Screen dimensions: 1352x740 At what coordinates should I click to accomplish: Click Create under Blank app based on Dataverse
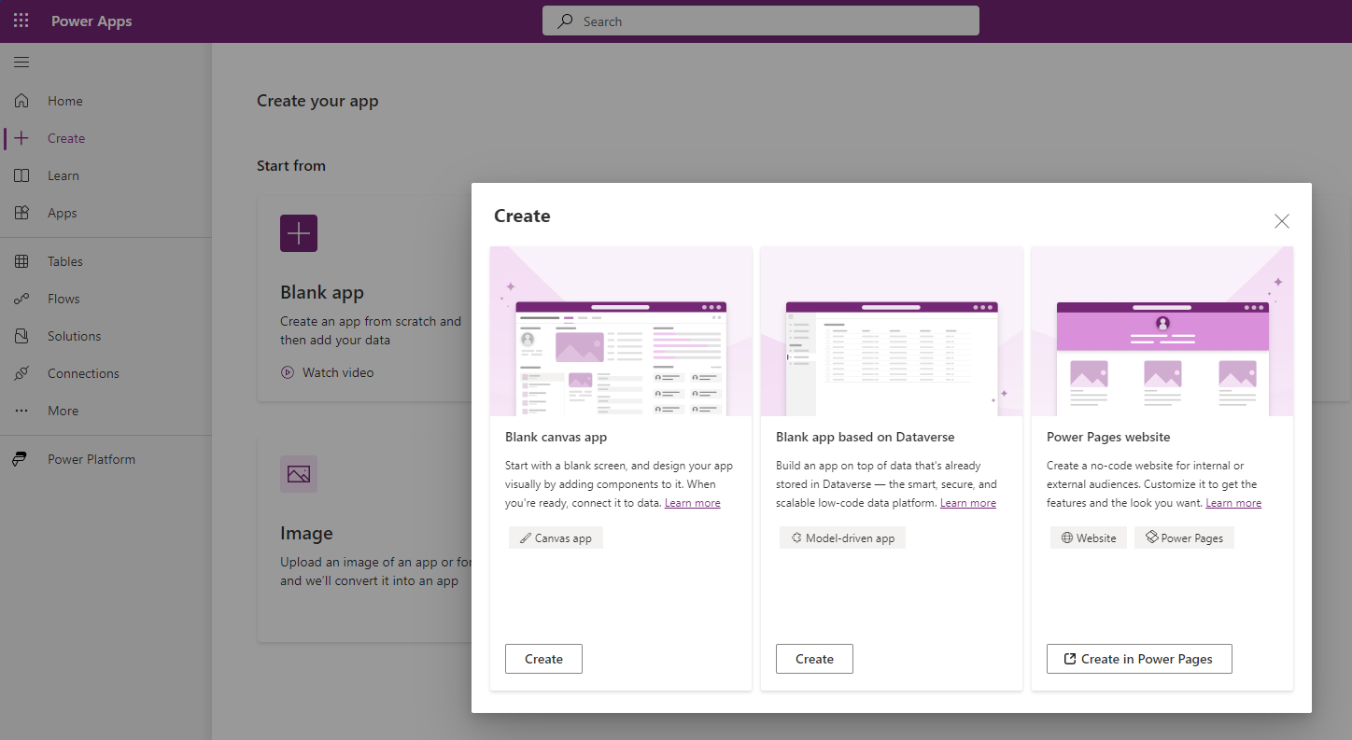814,659
